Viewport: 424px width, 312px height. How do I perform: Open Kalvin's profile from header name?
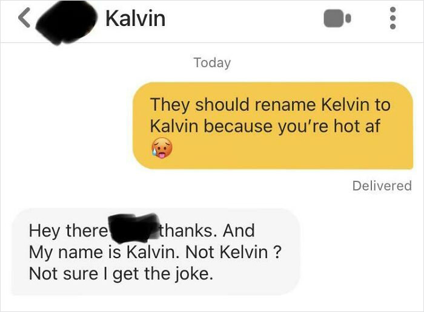point(135,19)
